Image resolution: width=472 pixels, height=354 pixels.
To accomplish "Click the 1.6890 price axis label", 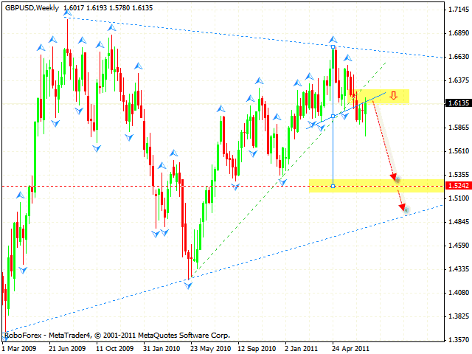I will (459, 33).
